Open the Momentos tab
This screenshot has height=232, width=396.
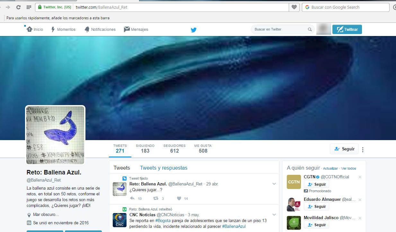pos(63,29)
